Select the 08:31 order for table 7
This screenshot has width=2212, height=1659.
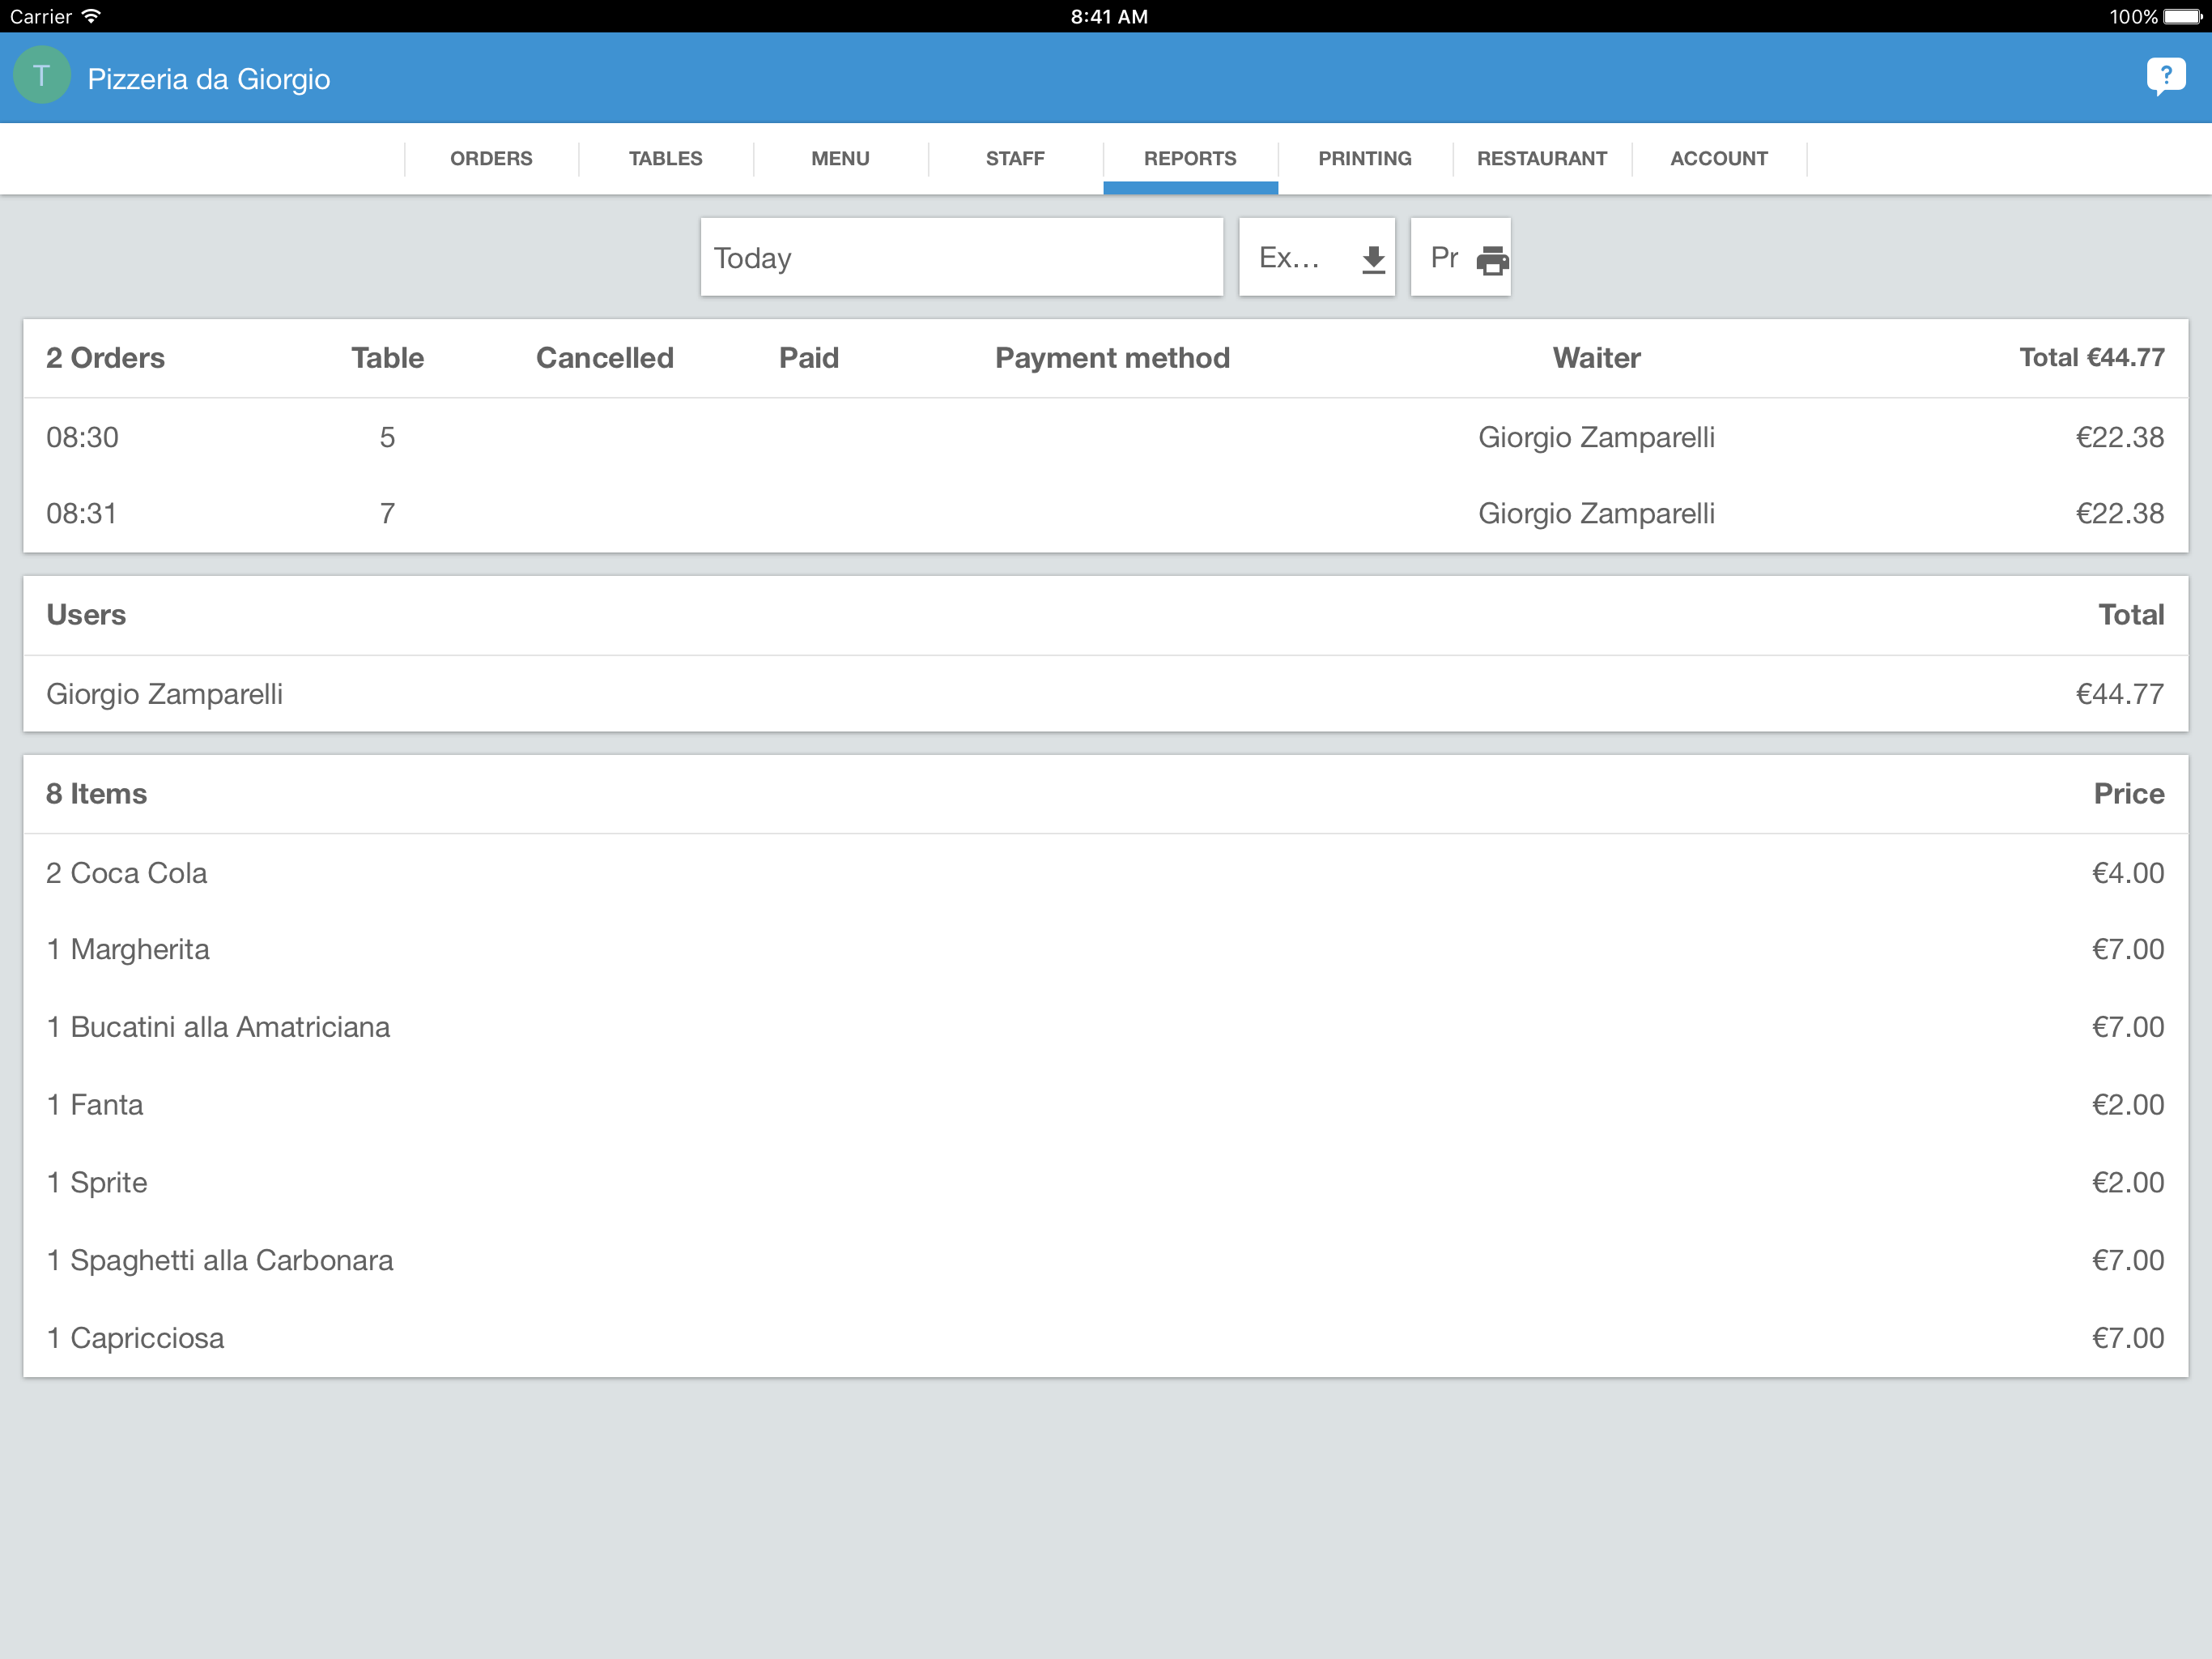tap(1104, 514)
